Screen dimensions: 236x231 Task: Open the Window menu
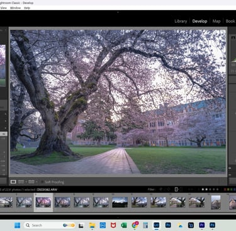point(15,8)
